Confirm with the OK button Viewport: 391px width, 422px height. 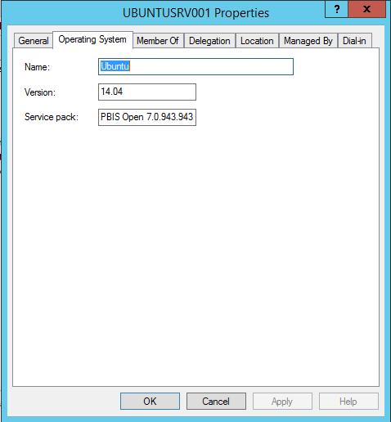[150, 401]
